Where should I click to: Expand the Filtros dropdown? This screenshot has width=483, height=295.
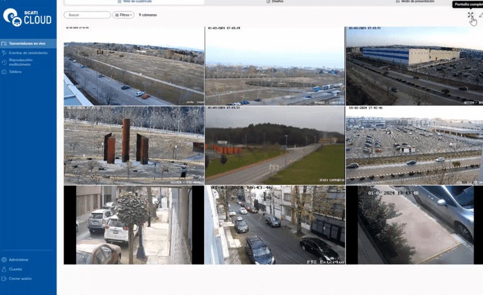(123, 15)
